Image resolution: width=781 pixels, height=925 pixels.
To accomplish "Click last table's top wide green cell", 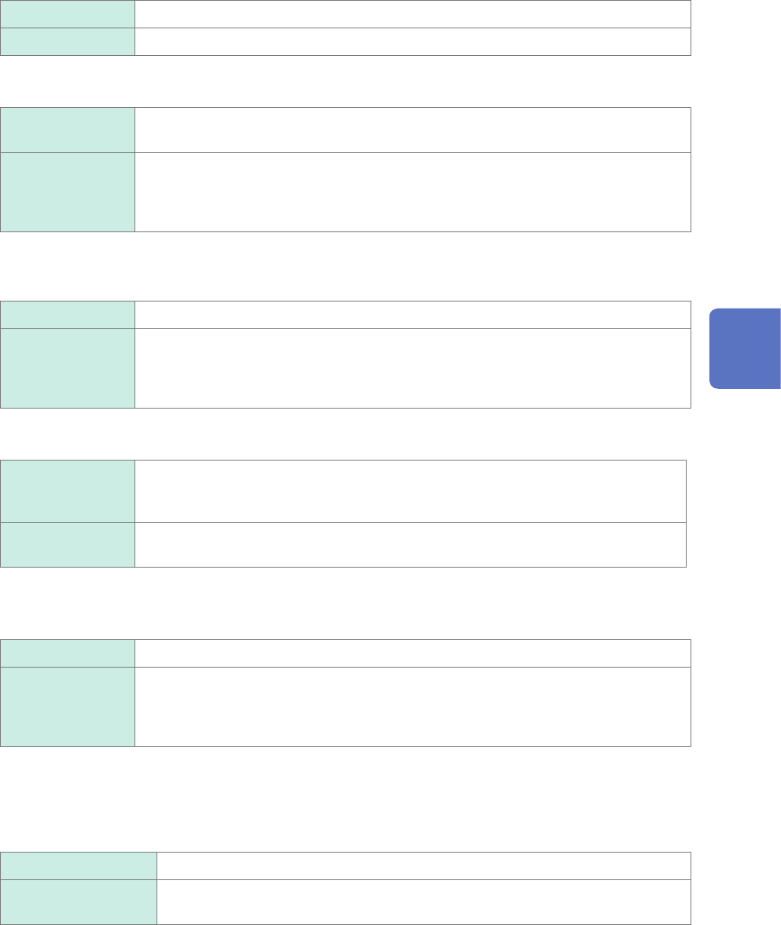I will click(79, 866).
